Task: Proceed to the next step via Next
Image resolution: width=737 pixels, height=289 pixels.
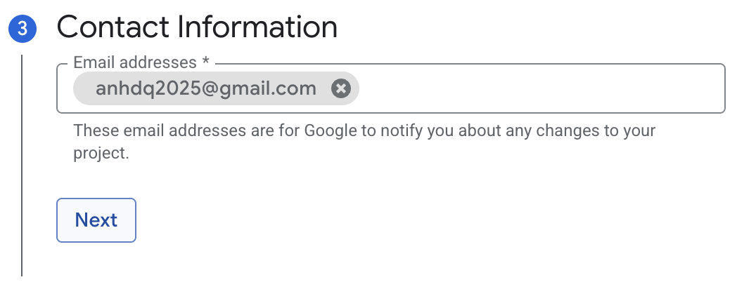Action: tap(96, 220)
